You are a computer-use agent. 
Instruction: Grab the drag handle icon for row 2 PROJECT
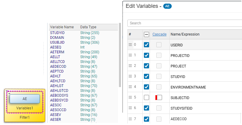[130, 66]
